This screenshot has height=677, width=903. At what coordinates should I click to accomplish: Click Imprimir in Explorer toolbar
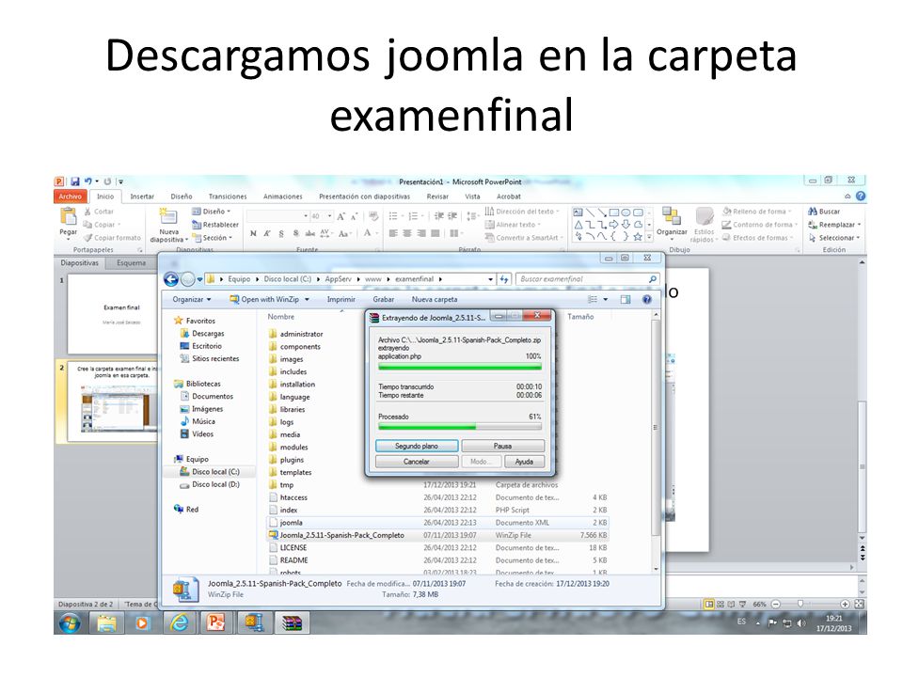click(341, 299)
